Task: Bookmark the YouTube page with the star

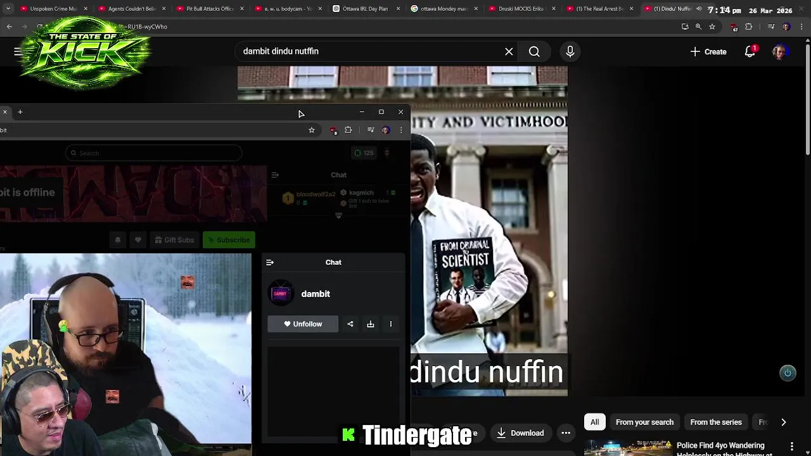Action: coord(712,27)
